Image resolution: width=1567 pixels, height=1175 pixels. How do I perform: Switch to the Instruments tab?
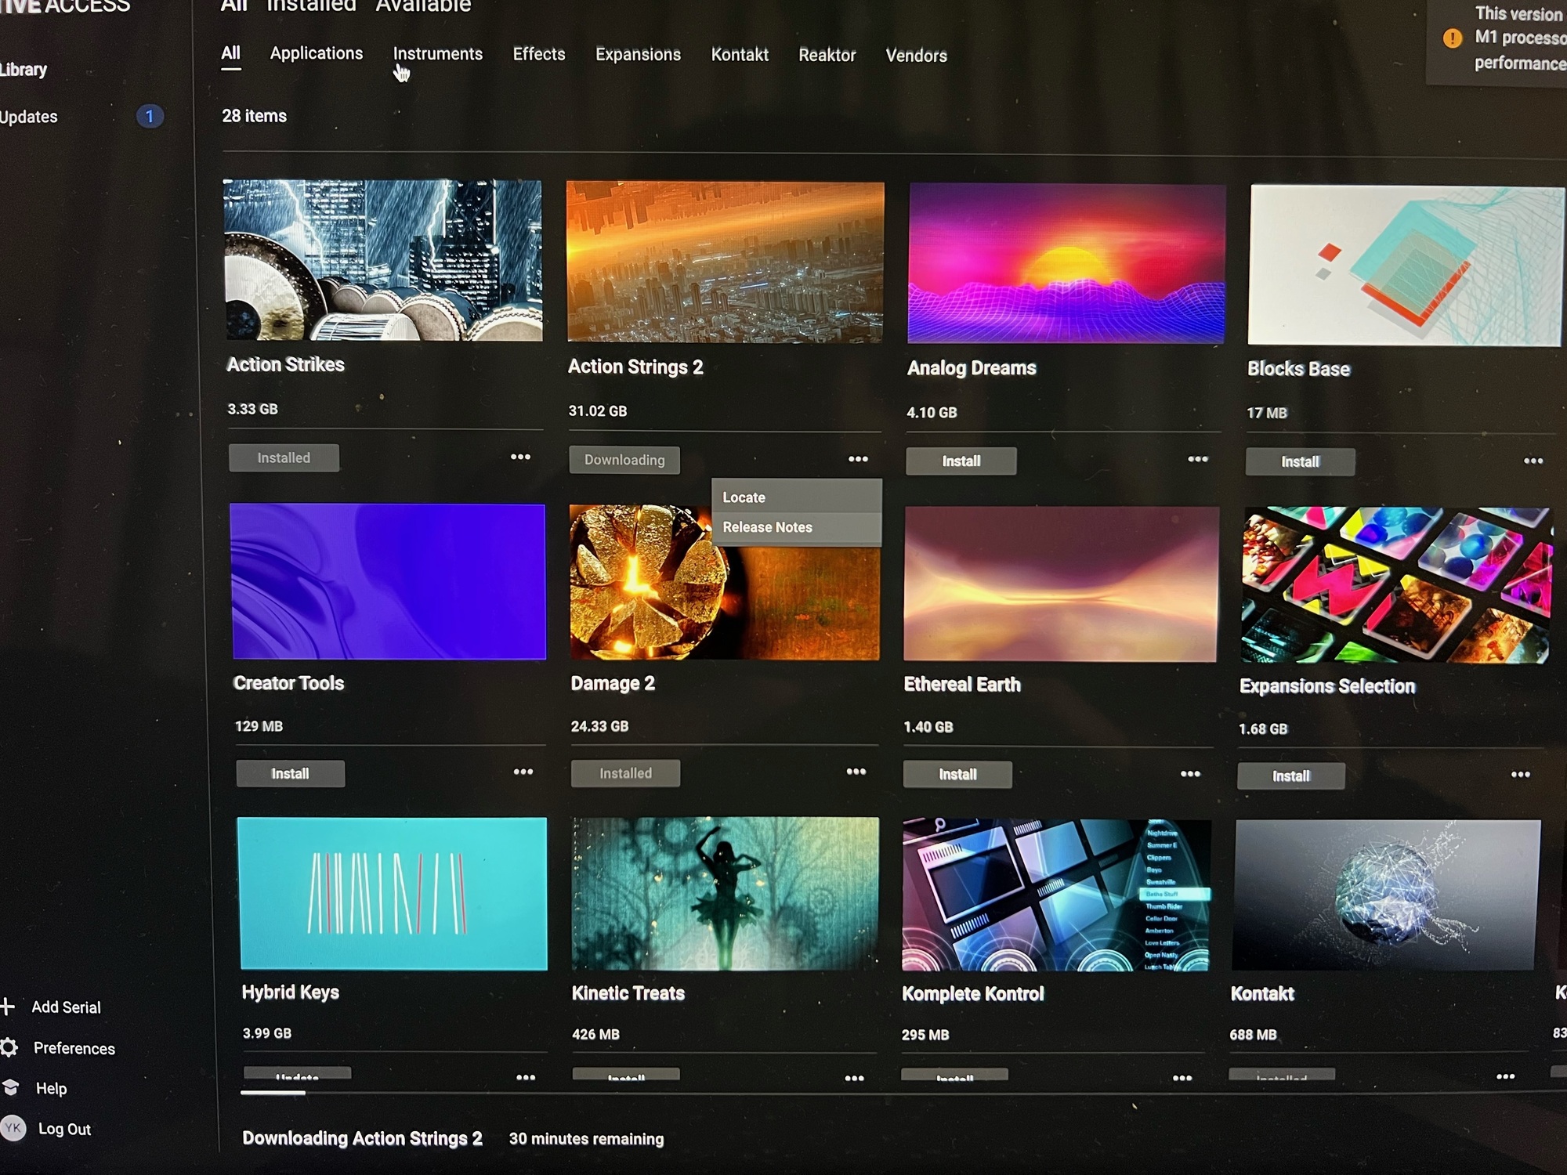pos(437,54)
